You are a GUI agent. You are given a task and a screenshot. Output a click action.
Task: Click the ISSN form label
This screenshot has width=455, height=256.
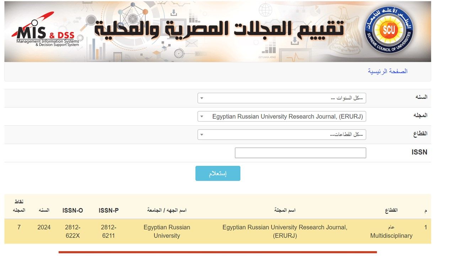click(419, 152)
